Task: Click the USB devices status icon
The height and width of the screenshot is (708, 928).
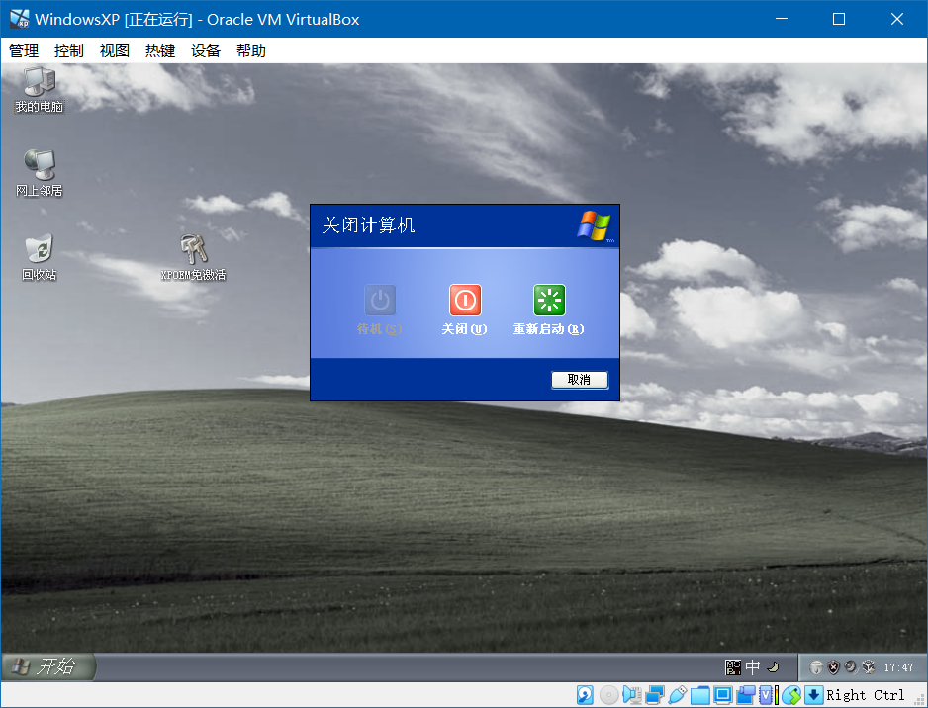Action: pyautogui.click(x=678, y=695)
